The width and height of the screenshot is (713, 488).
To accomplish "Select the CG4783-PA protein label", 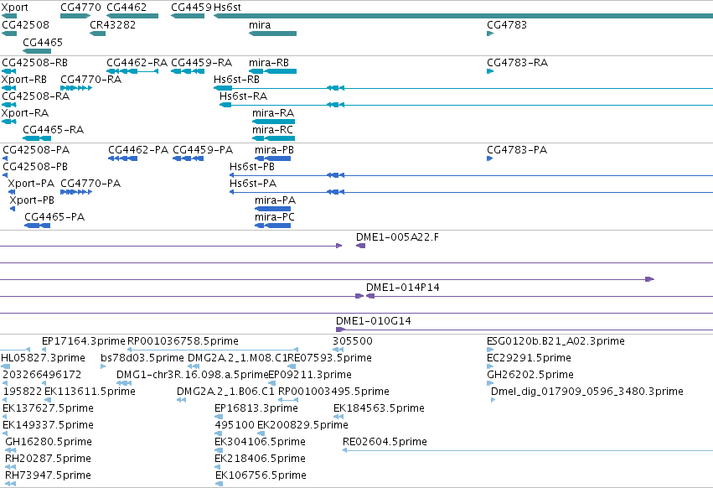I will [x=517, y=150].
